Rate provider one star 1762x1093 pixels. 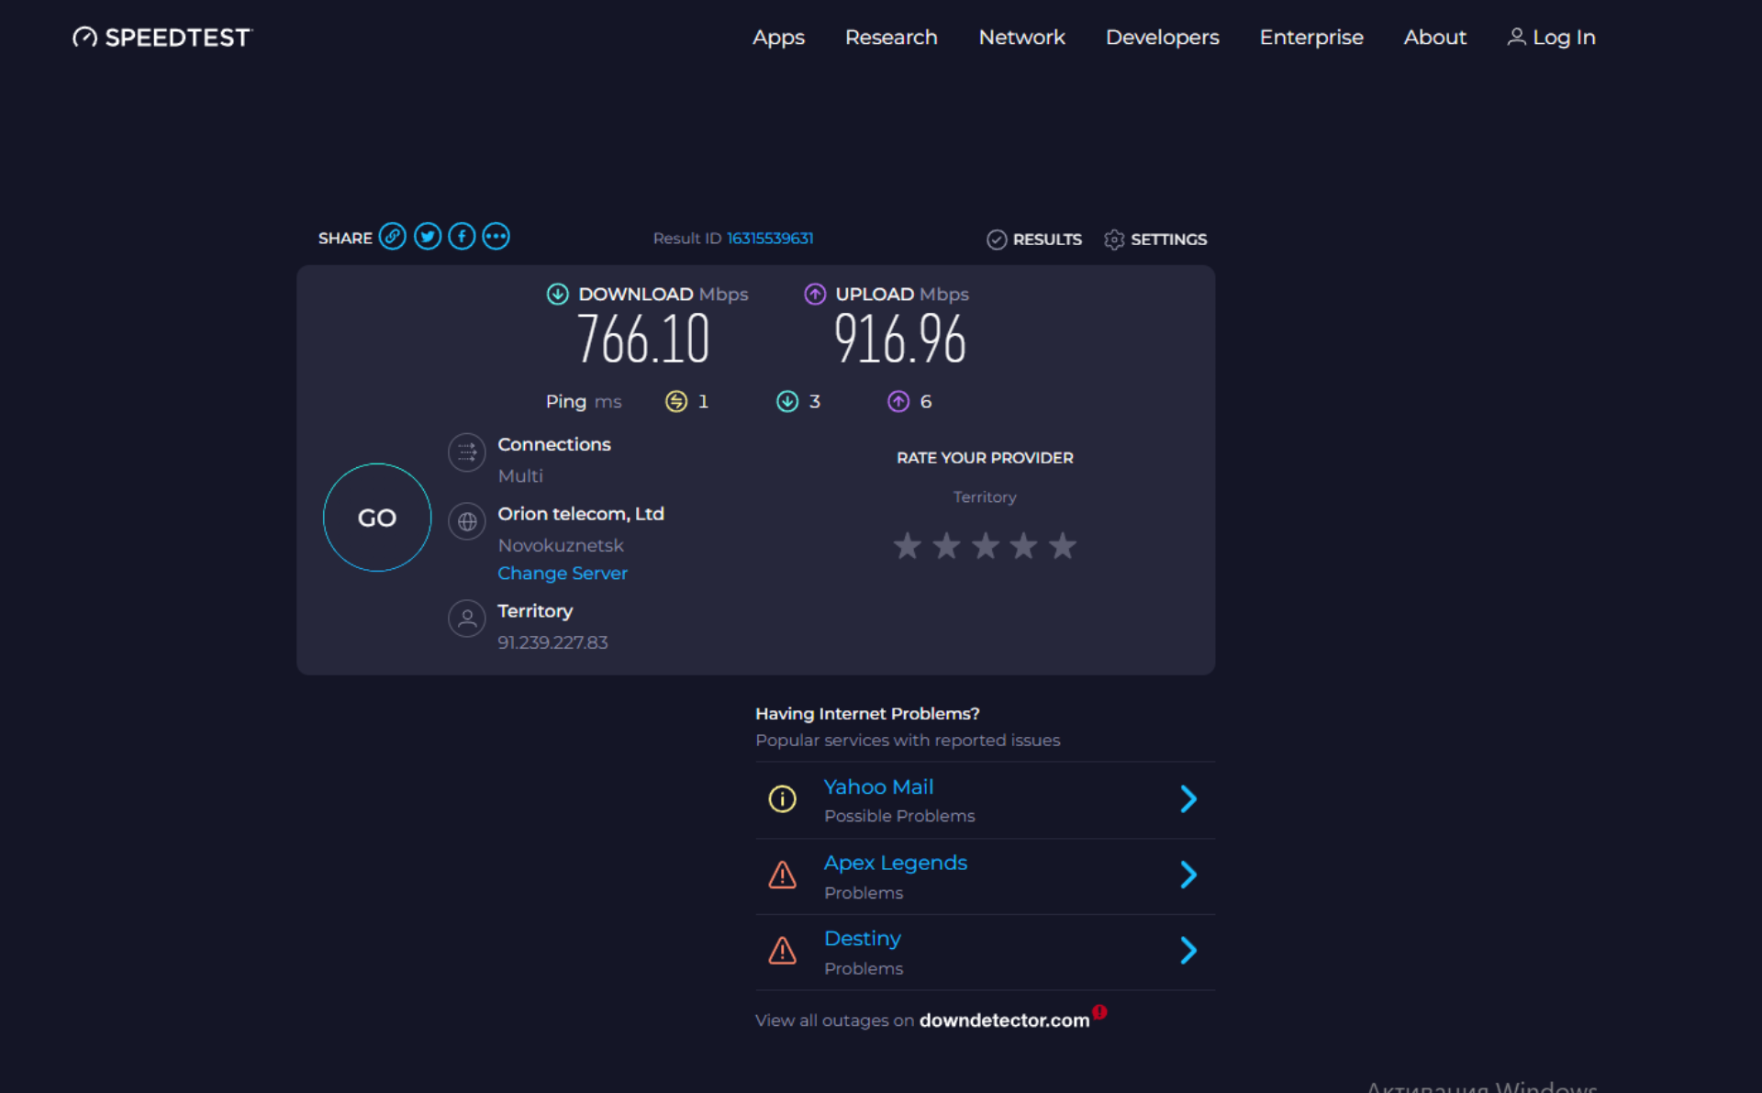tap(908, 546)
